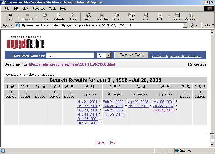The image size is (215, 154).
Task: Click the Stop toolbar icon
Action: click(45, 15)
